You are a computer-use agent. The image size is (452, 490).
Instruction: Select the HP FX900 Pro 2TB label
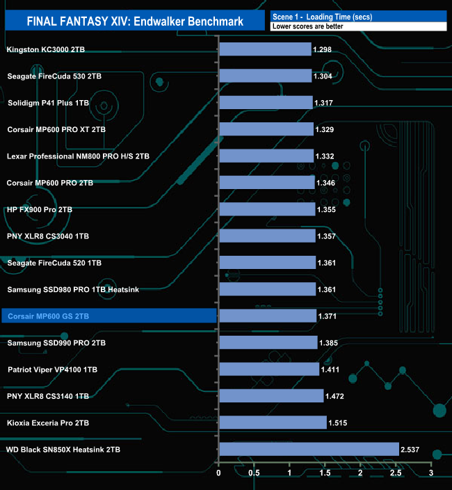[x=40, y=209]
